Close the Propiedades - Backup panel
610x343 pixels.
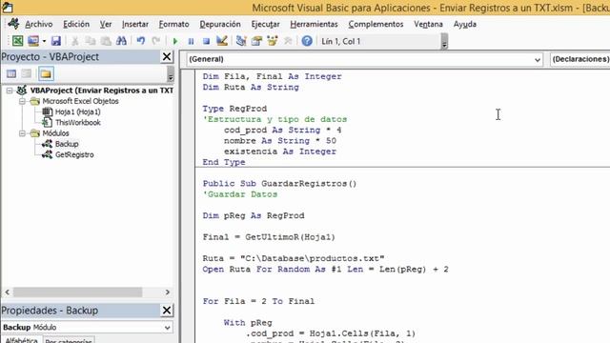(x=167, y=311)
